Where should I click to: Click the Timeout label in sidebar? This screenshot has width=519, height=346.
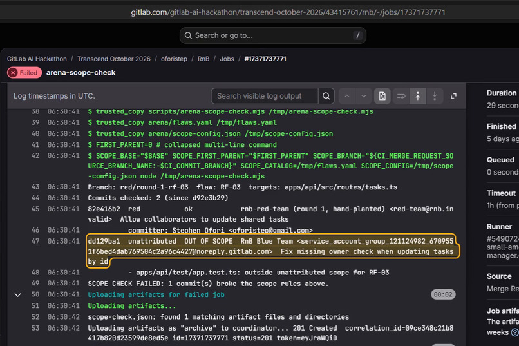click(501, 193)
